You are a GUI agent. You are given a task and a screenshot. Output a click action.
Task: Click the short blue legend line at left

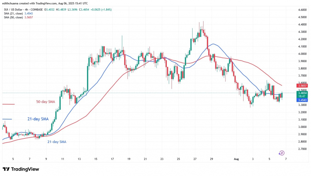pos(7,119)
